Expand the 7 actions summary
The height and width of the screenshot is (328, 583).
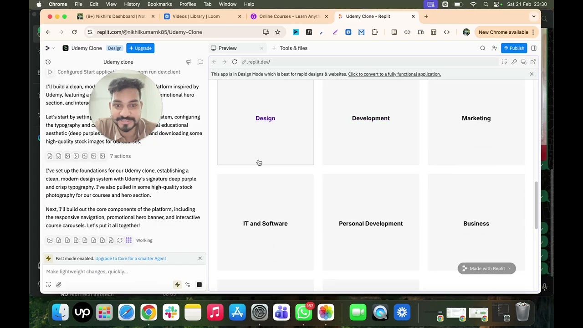[x=120, y=156]
